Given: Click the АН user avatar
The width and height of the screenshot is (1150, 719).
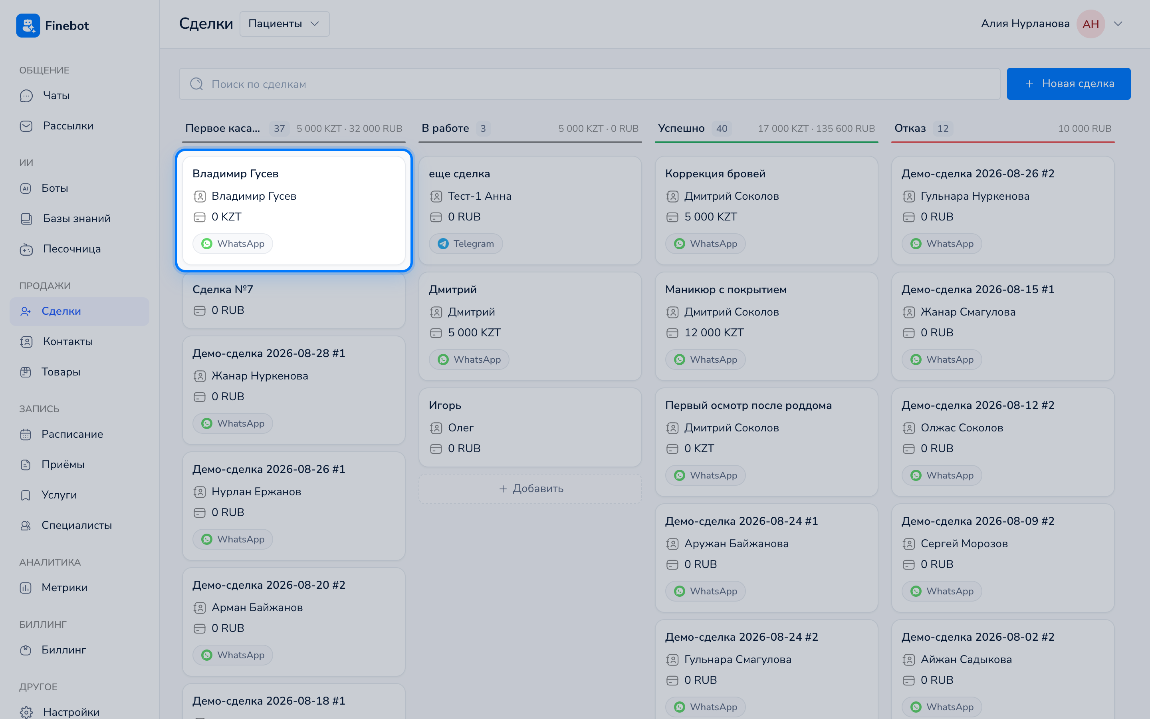Looking at the screenshot, I should coord(1091,24).
